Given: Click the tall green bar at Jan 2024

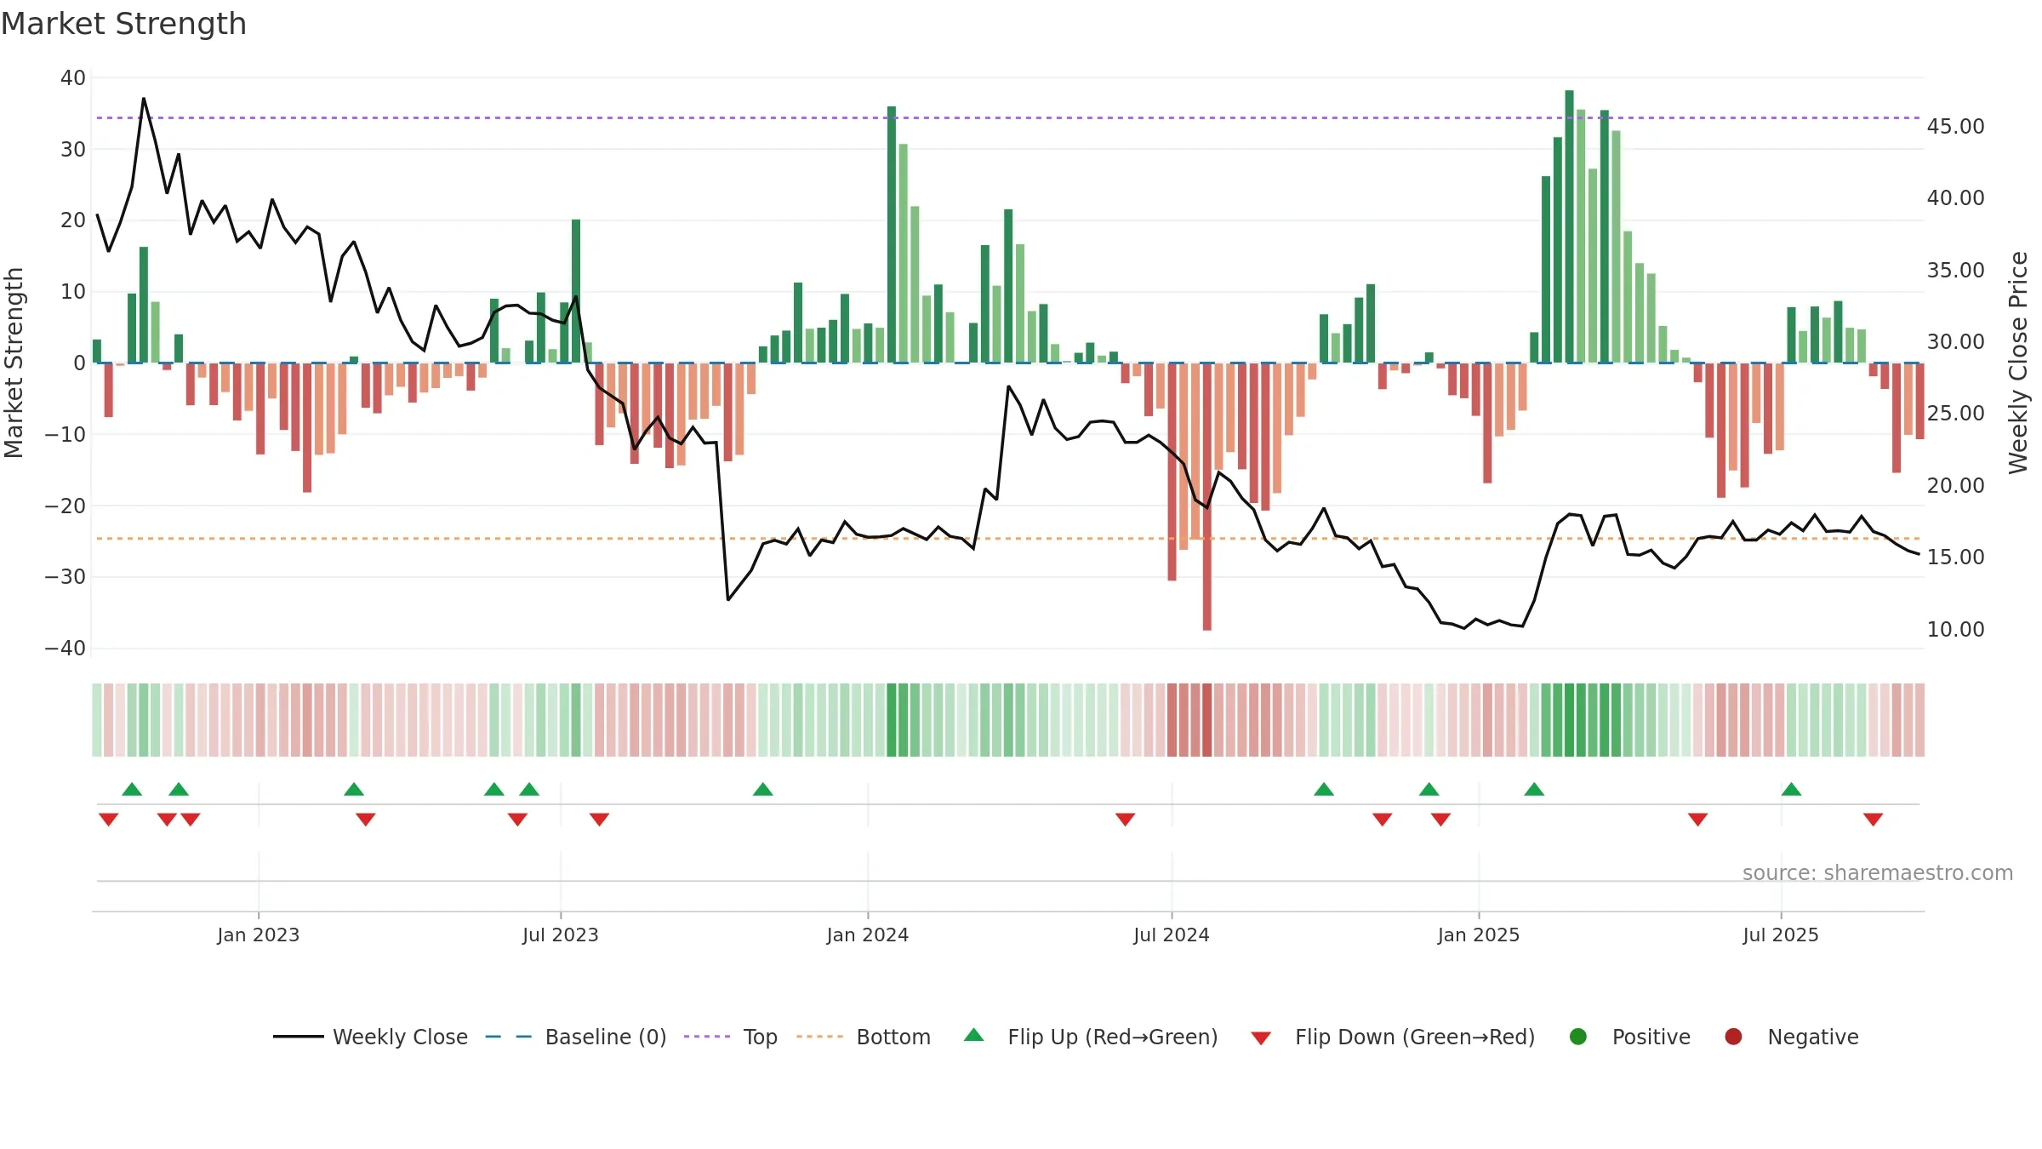Looking at the screenshot, I should (892, 235).
